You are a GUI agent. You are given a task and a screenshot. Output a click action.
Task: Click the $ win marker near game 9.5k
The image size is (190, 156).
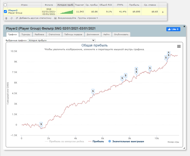tap(150, 68)
